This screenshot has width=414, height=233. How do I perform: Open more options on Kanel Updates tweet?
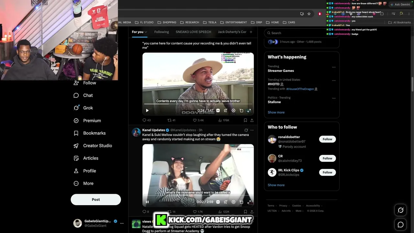click(x=252, y=130)
